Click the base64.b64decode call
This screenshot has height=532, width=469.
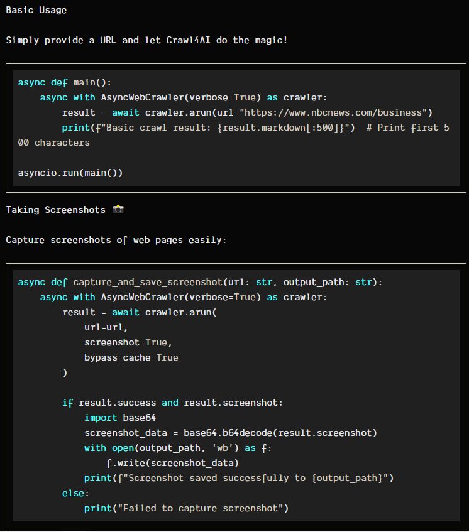tap(280, 433)
